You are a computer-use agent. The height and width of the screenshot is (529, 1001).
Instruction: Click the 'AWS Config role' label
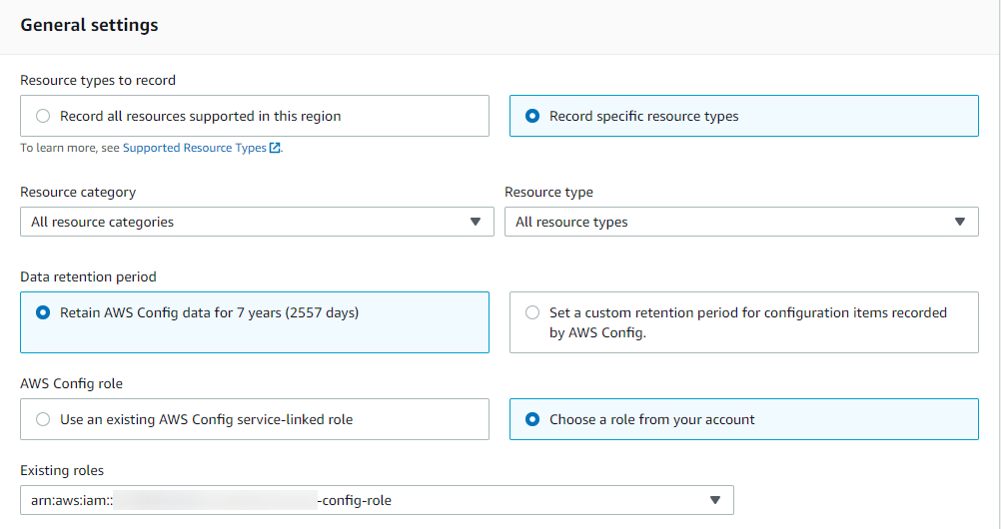point(71,383)
